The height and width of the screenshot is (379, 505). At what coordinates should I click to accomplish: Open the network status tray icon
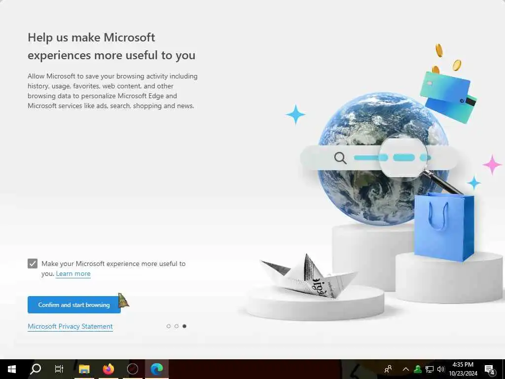click(x=430, y=369)
